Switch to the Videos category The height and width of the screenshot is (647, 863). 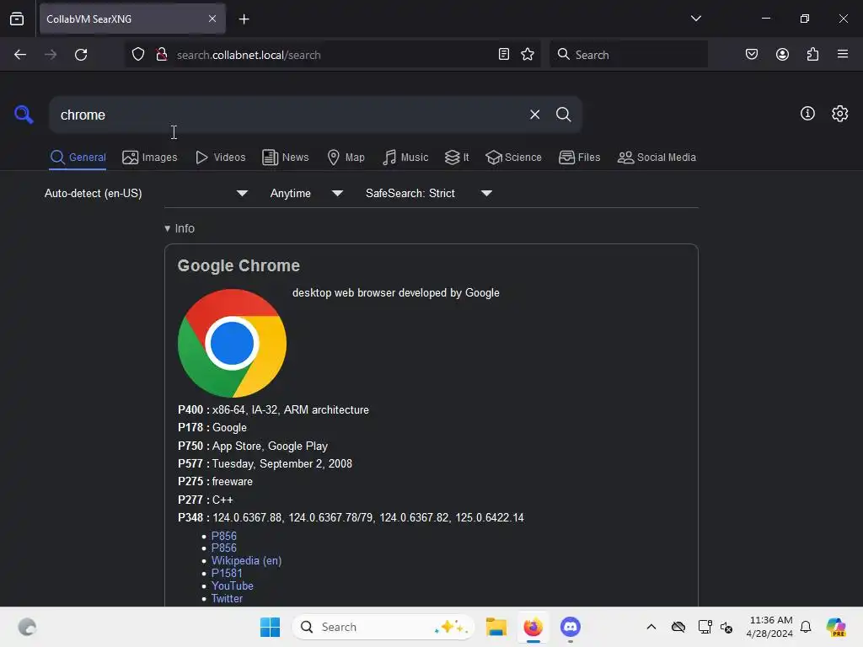pos(220,158)
